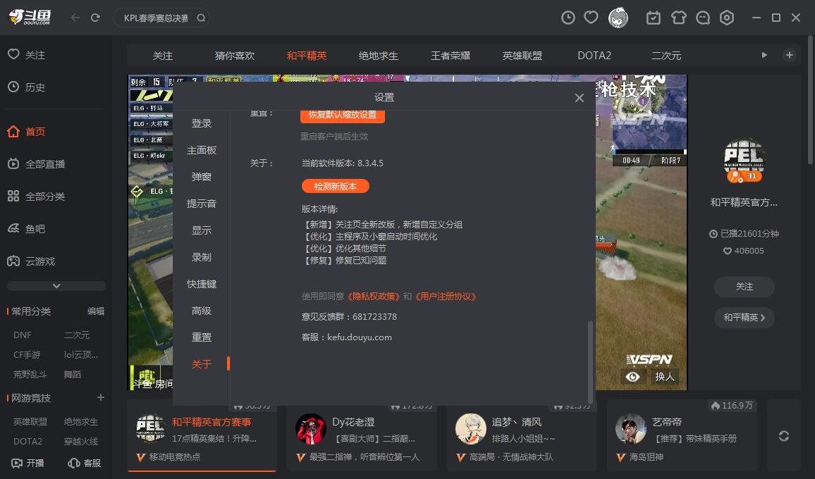
Task: Toggle the eye icon on video
Action: tap(632, 376)
